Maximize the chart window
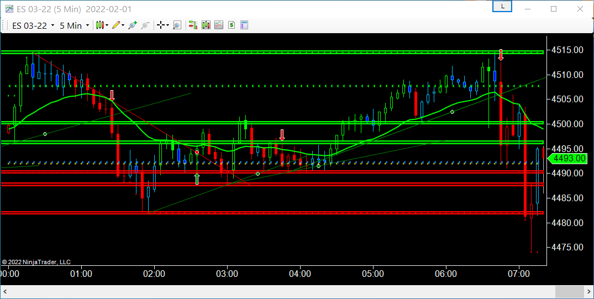594x299 pixels. [x=554, y=9]
